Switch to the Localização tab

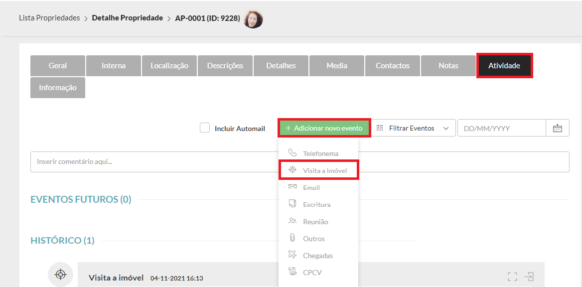click(x=169, y=66)
